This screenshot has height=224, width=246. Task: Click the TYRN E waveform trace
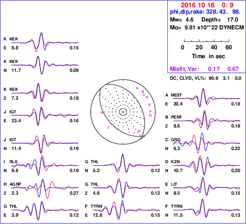[x=126, y=210]
